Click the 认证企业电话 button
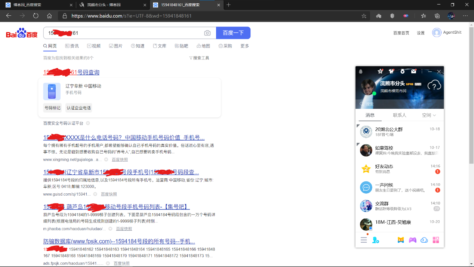The image size is (474, 267). (79, 108)
